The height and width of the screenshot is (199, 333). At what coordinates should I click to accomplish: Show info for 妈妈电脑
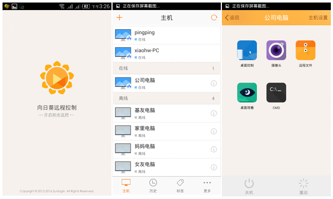tap(214, 149)
